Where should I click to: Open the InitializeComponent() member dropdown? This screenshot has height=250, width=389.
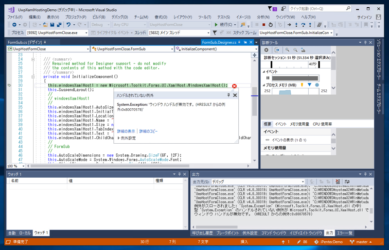[216, 49]
